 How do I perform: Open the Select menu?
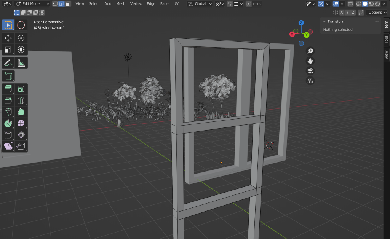click(x=94, y=4)
